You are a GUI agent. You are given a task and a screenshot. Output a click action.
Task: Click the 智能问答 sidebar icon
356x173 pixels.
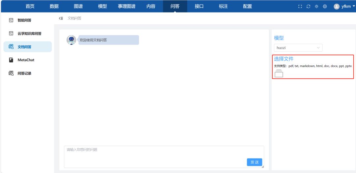[11, 20]
